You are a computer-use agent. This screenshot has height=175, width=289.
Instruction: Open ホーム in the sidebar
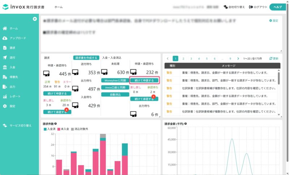point(14,29)
